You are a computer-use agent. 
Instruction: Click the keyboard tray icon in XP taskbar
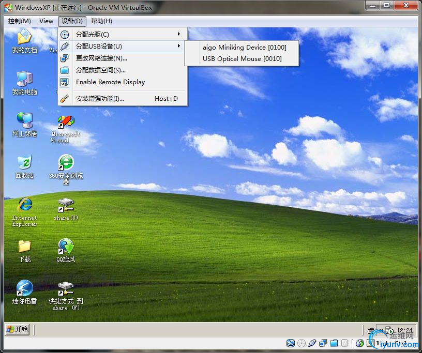370,330
